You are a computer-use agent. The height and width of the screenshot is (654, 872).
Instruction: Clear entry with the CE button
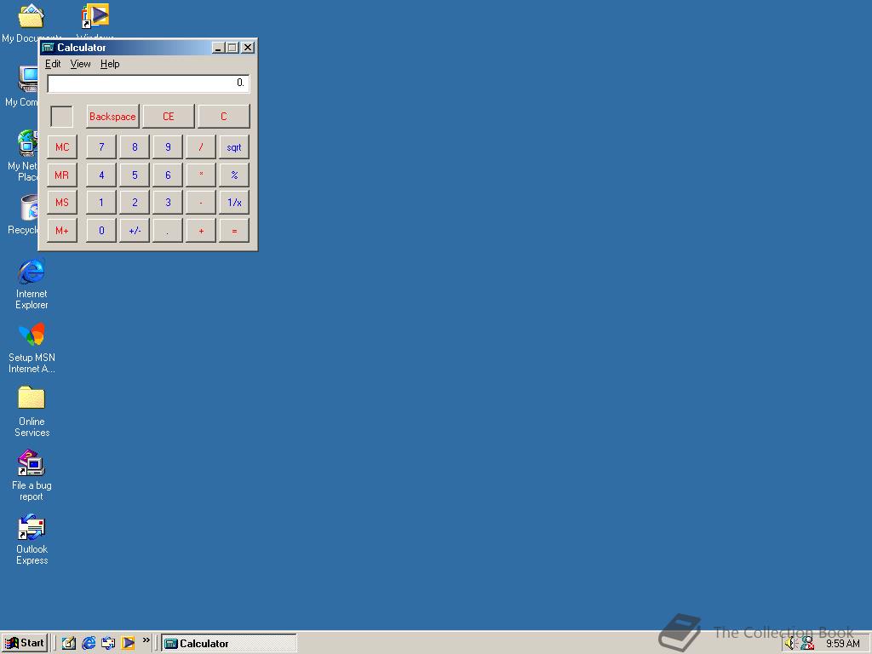pyautogui.click(x=168, y=116)
